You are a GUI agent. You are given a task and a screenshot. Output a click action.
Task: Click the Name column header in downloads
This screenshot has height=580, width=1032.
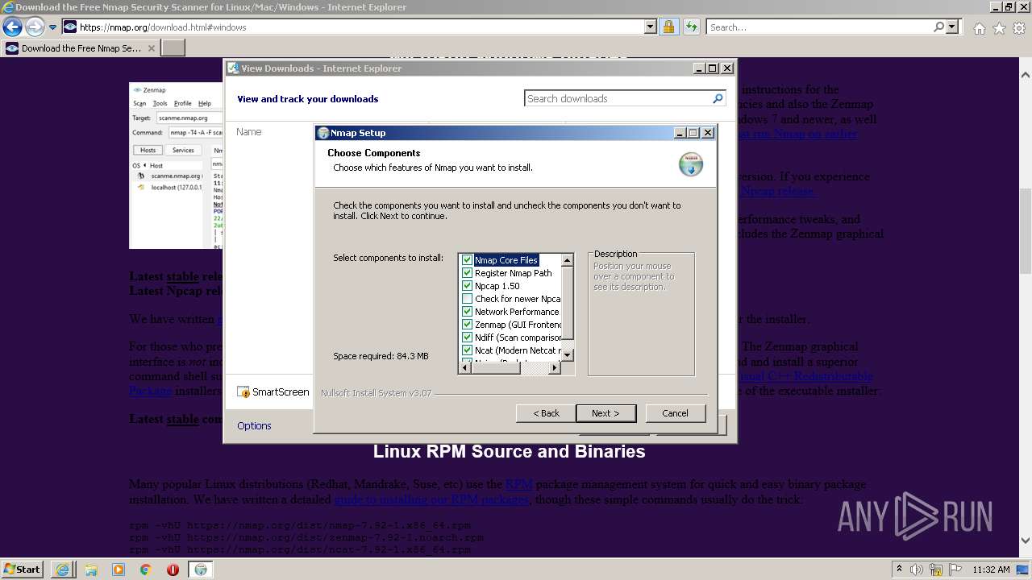(249, 132)
